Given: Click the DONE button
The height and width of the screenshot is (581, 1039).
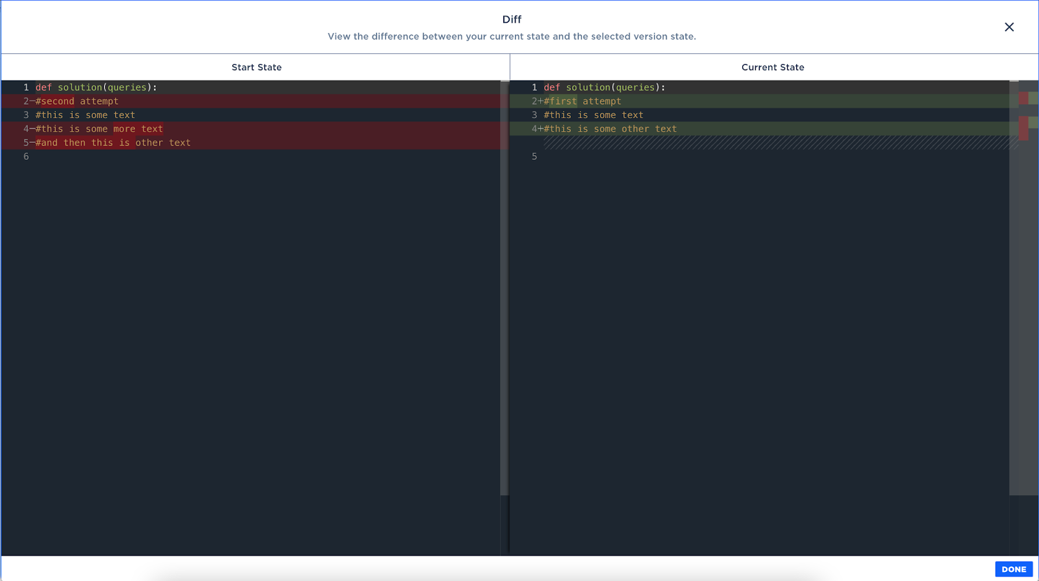Looking at the screenshot, I should pos(1014,569).
